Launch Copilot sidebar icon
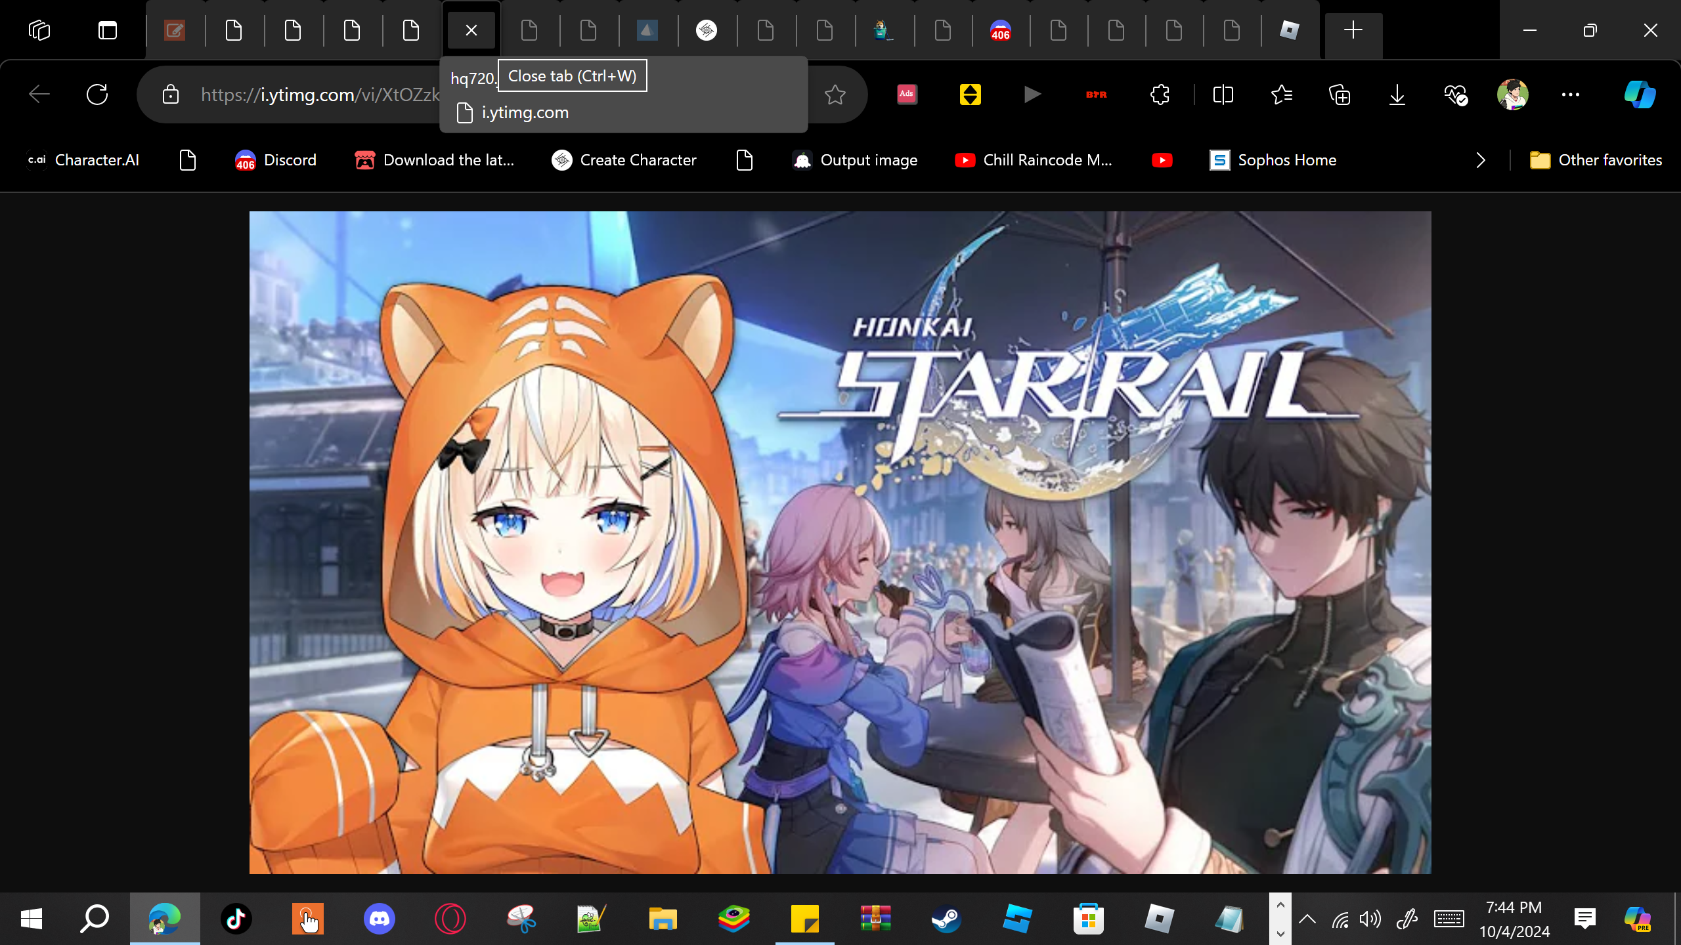The width and height of the screenshot is (1681, 945). click(1640, 94)
